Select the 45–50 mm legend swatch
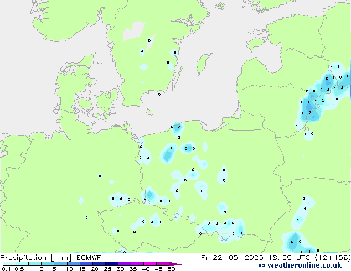The height and width of the screenshot is (271, 351). (x=163, y=264)
